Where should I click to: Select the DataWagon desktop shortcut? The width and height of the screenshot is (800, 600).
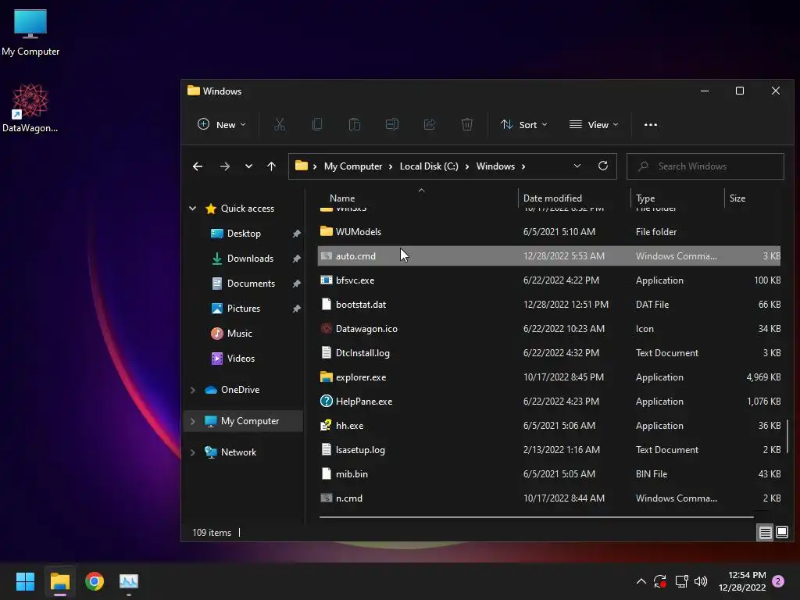30,108
